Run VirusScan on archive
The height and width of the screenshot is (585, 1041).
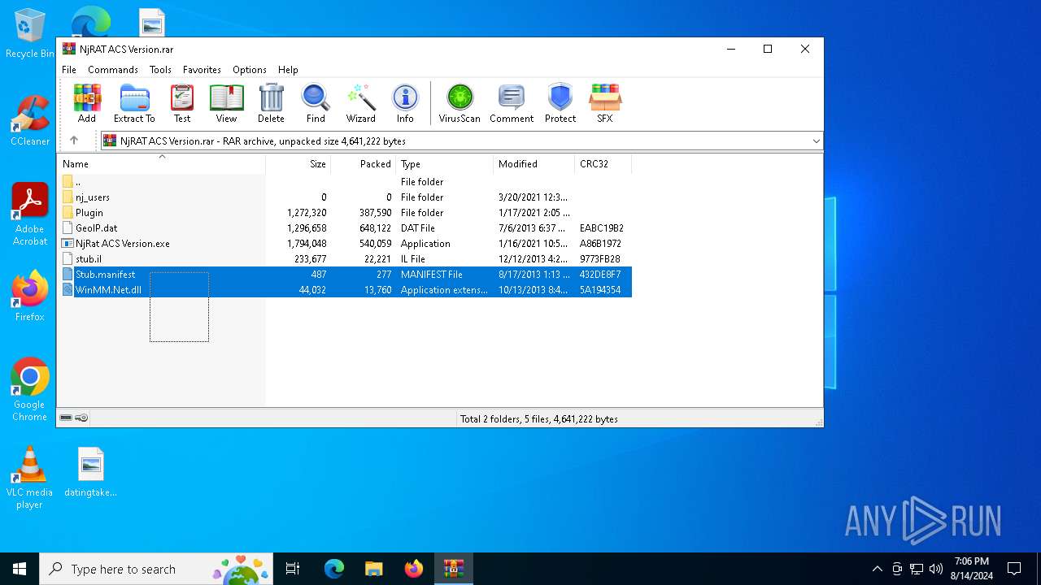(460, 103)
